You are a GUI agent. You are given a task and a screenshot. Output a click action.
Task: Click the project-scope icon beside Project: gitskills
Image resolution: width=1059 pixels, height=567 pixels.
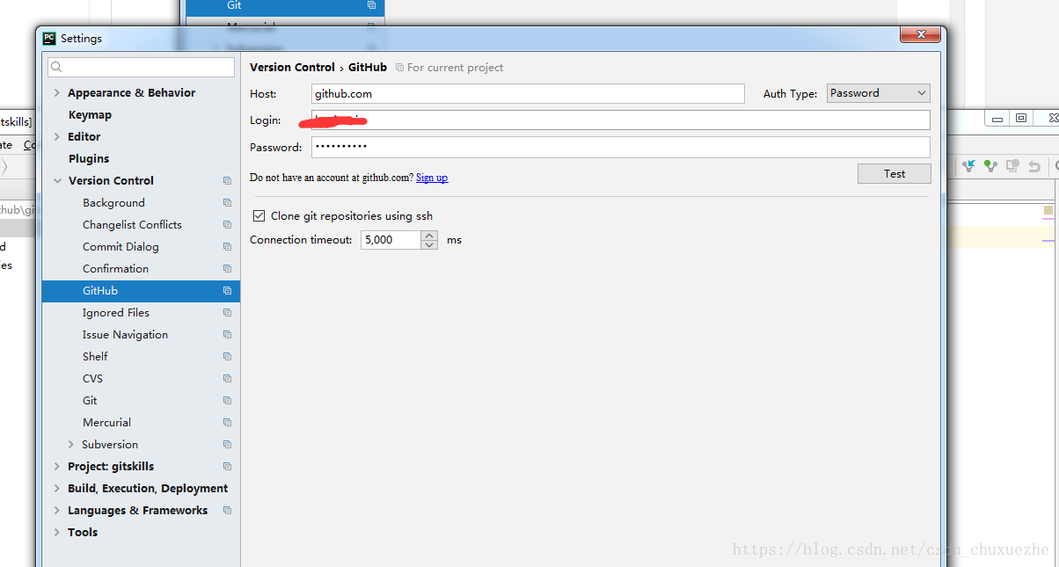point(227,466)
